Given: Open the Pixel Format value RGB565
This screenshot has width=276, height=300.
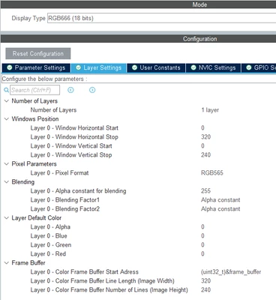Looking at the screenshot, I should click(x=212, y=173).
